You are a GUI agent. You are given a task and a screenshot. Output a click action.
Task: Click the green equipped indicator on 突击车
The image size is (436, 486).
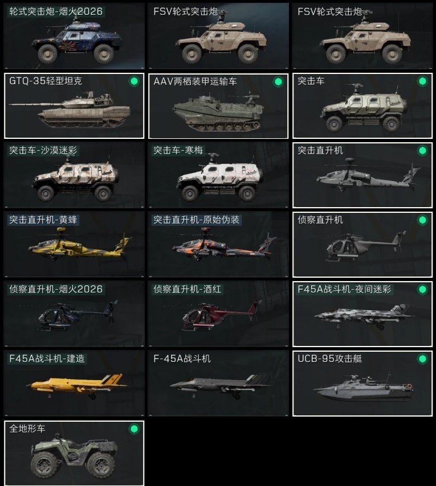point(422,81)
